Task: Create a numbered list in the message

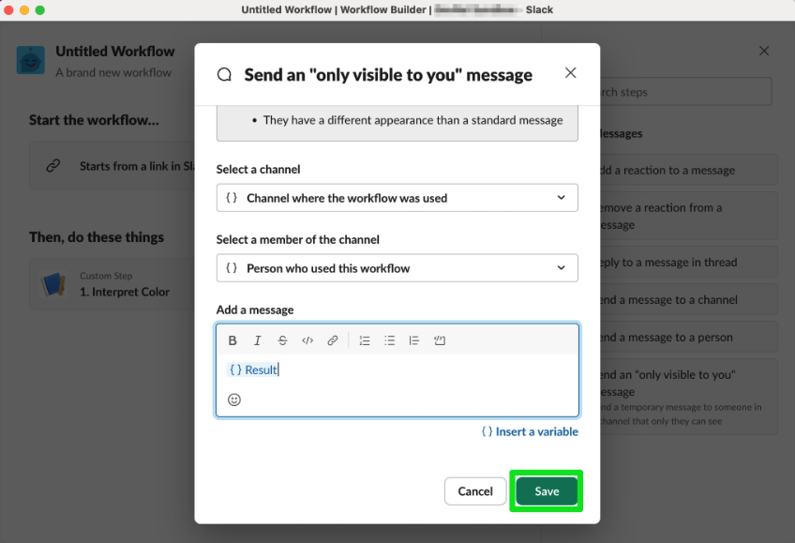Action: pyautogui.click(x=365, y=340)
